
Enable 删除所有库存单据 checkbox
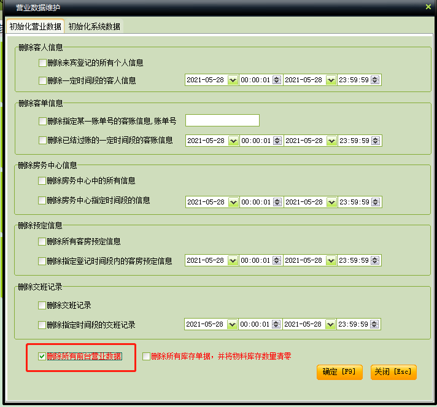click(147, 356)
